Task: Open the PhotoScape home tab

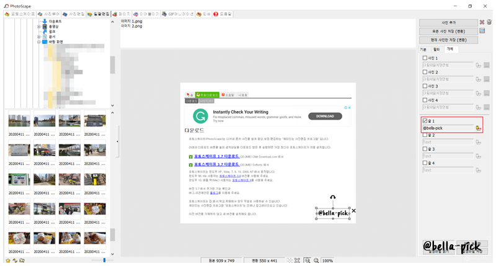Action: pos(20,14)
